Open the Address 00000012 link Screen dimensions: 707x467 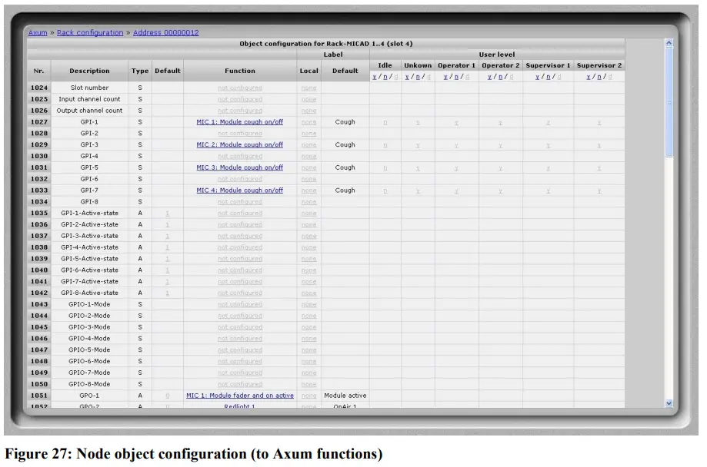click(x=166, y=31)
